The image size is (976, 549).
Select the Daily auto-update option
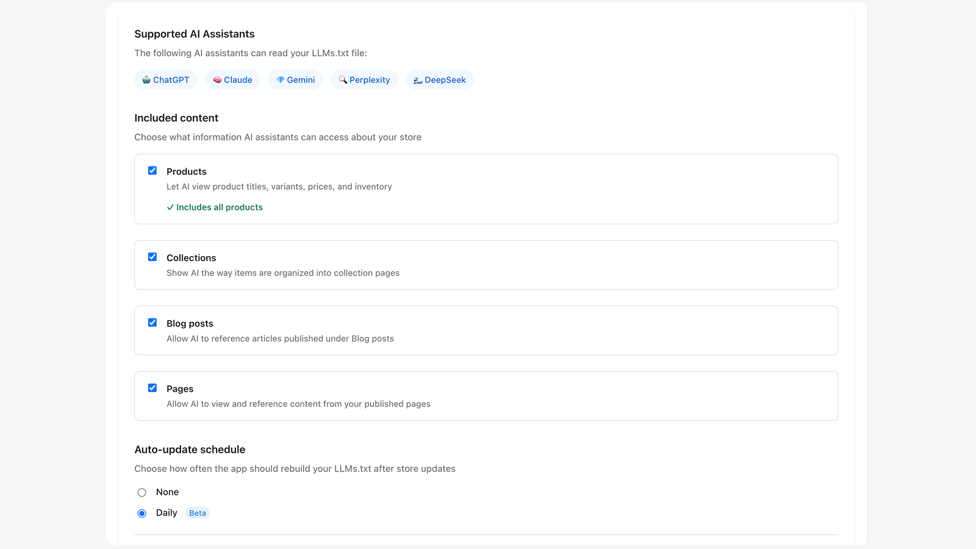(x=142, y=513)
